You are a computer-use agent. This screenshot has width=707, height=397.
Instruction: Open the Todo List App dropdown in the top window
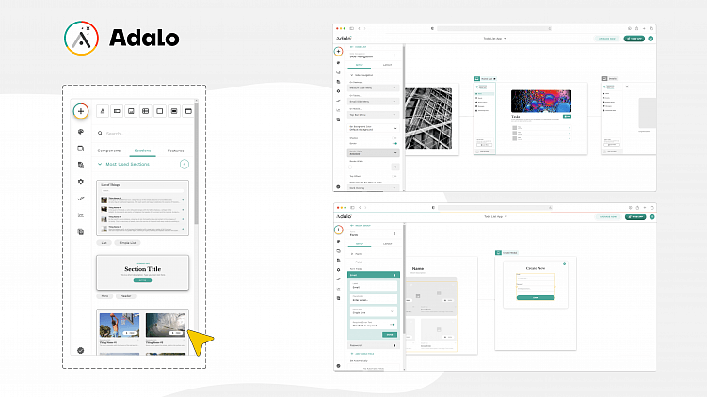click(494, 39)
